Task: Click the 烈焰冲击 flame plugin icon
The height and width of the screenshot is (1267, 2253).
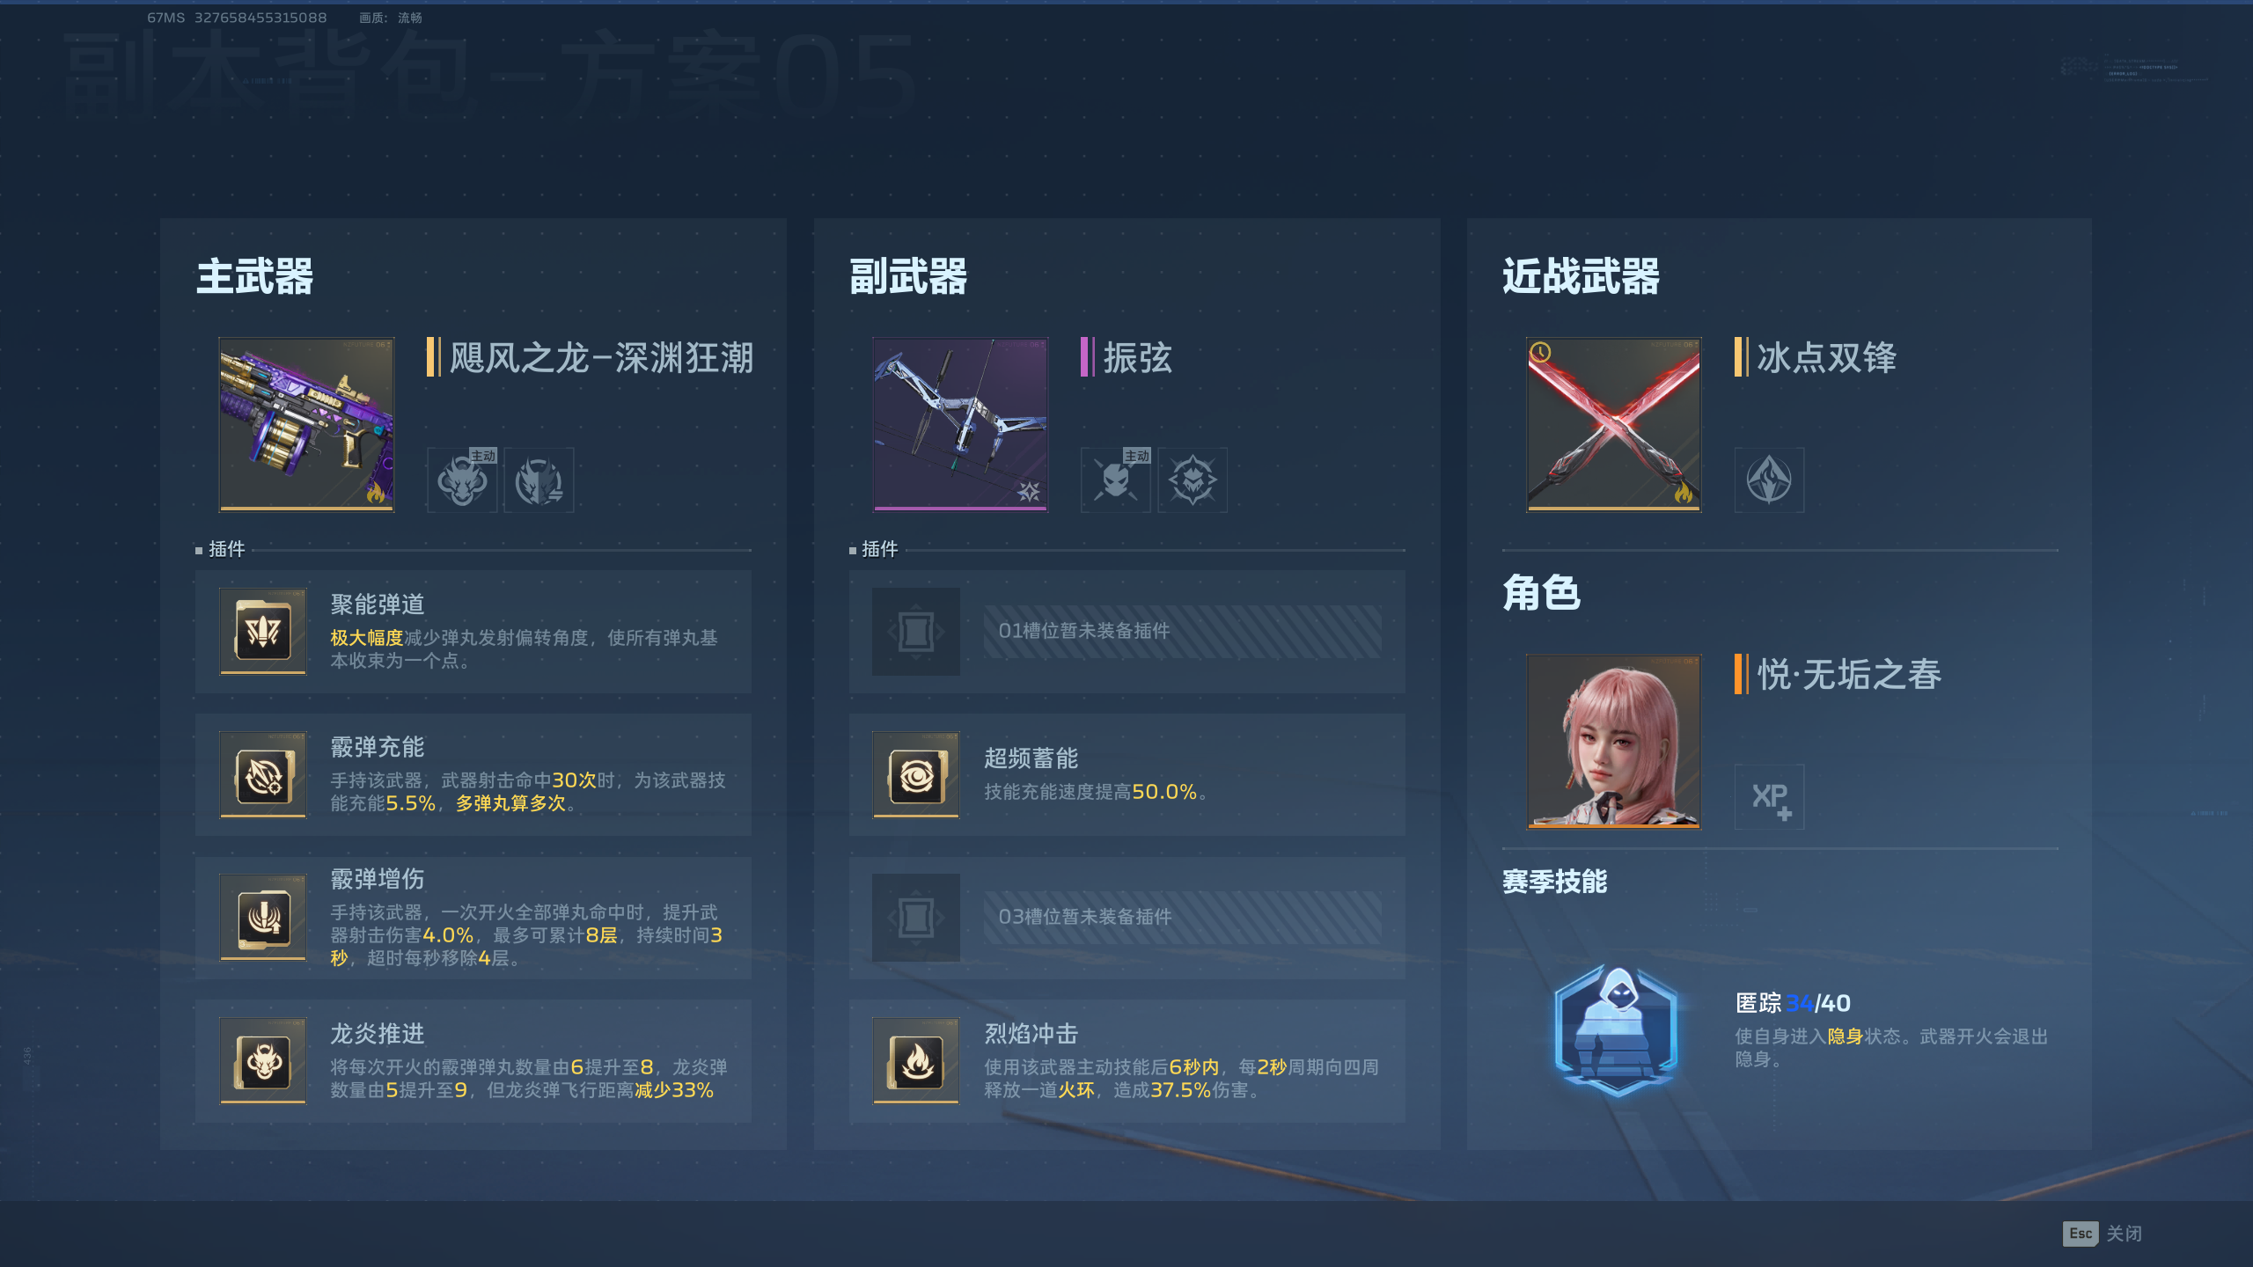Action: (x=916, y=1060)
